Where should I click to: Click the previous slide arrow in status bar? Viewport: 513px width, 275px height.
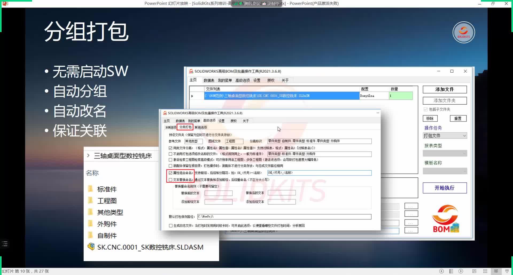point(442,271)
